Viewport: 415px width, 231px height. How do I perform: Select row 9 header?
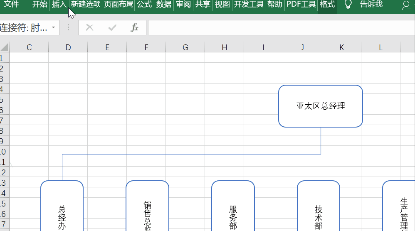(5, 141)
